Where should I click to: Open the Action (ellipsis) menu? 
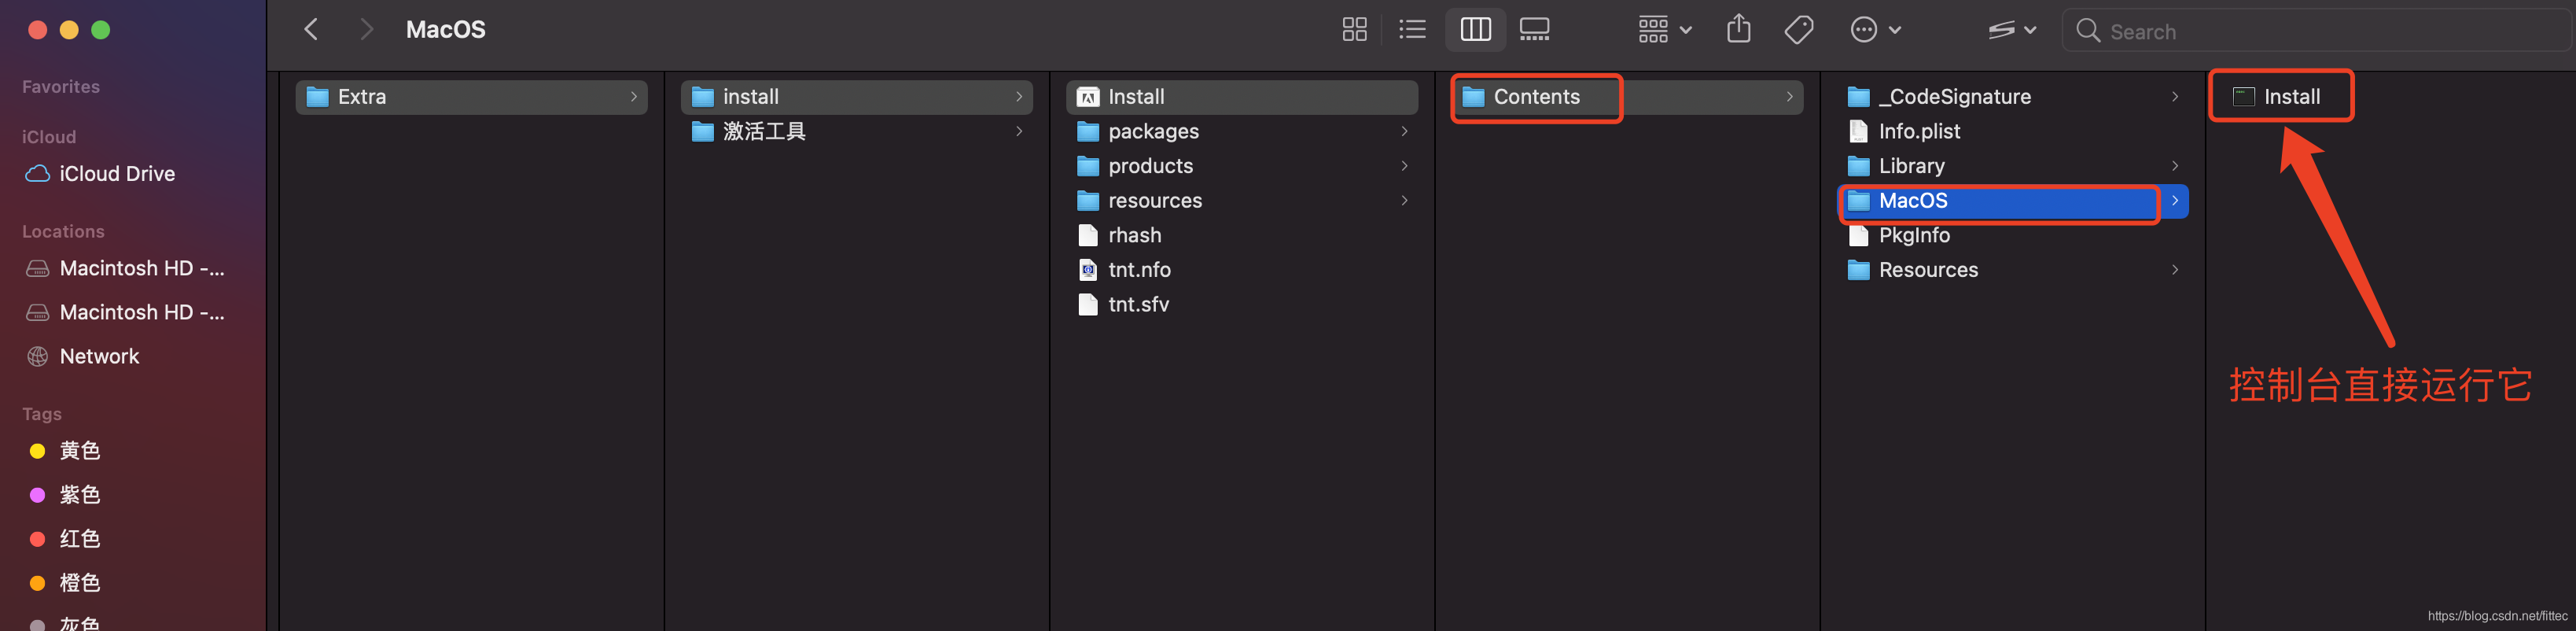(1876, 30)
